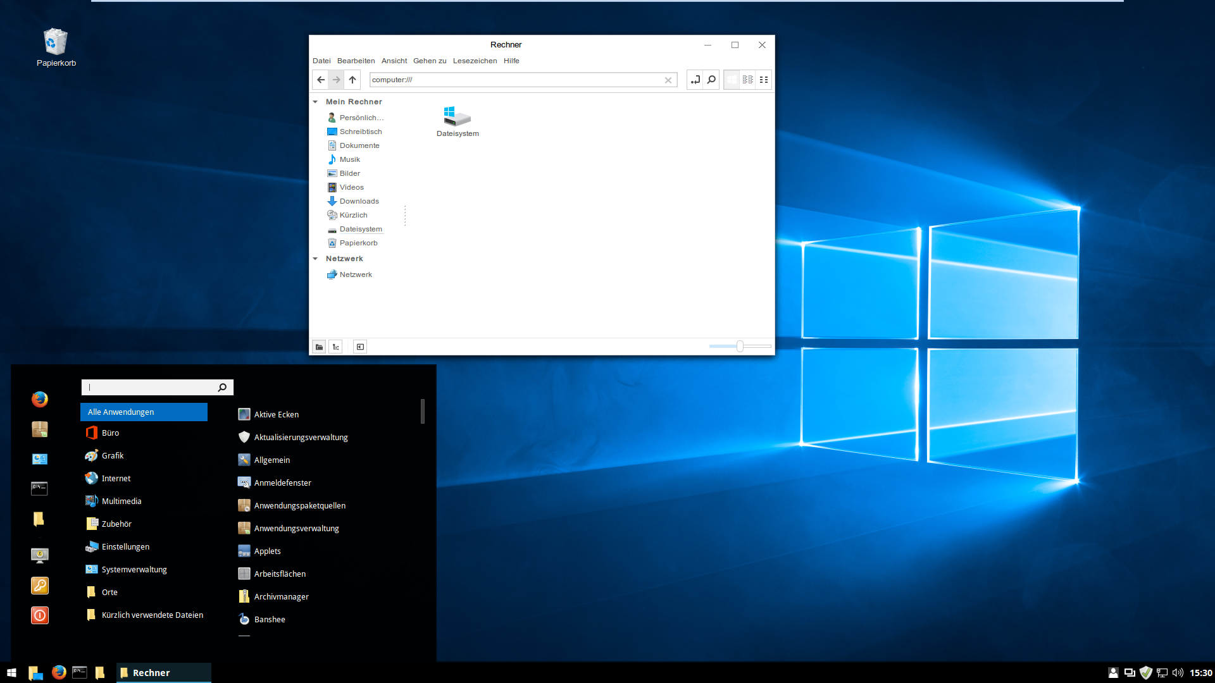Go up to parent folder

[352, 80]
